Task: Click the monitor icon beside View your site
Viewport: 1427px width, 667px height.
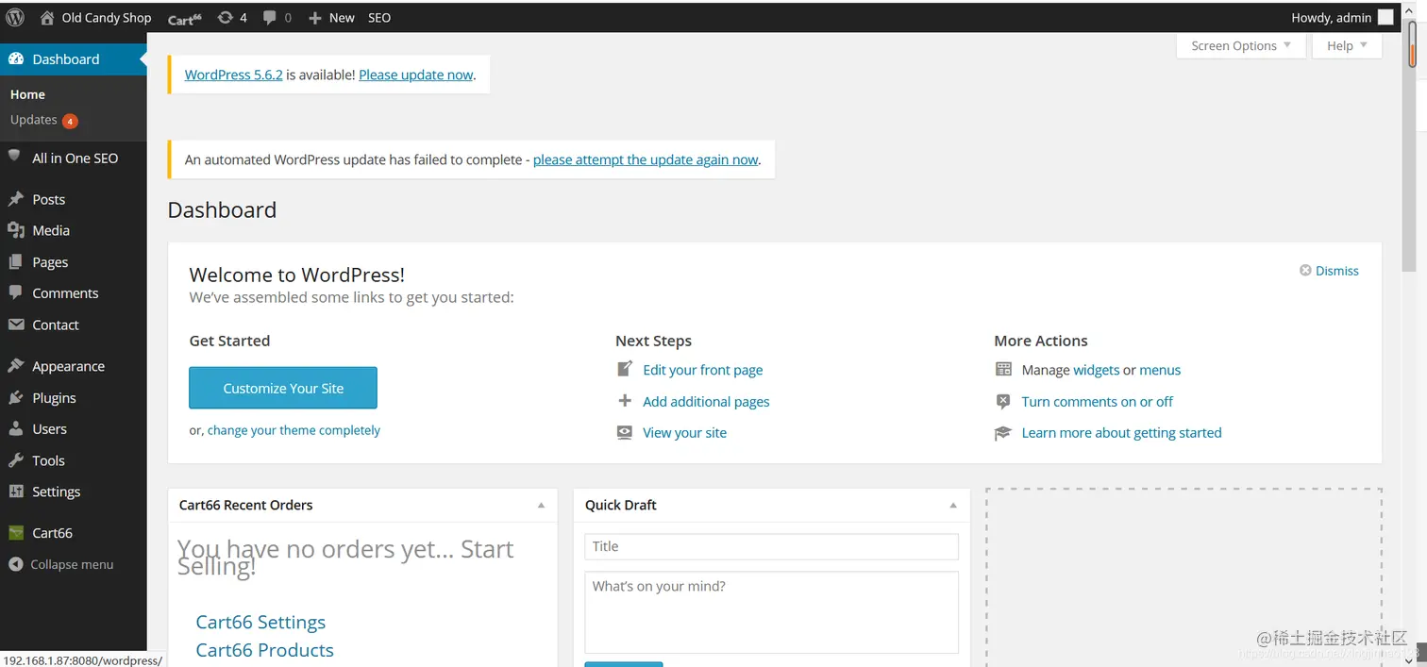Action: coord(625,432)
